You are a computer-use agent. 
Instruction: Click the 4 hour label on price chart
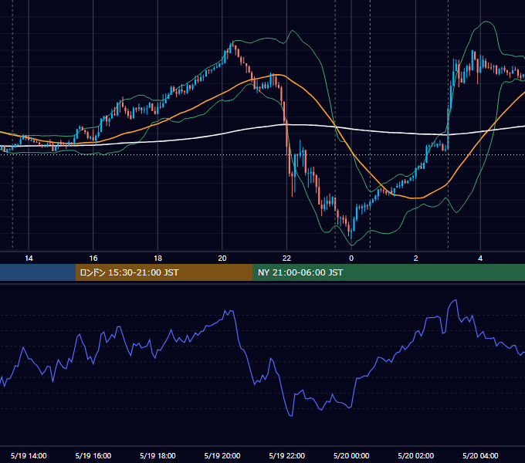pyautogui.click(x=480, y=259)
